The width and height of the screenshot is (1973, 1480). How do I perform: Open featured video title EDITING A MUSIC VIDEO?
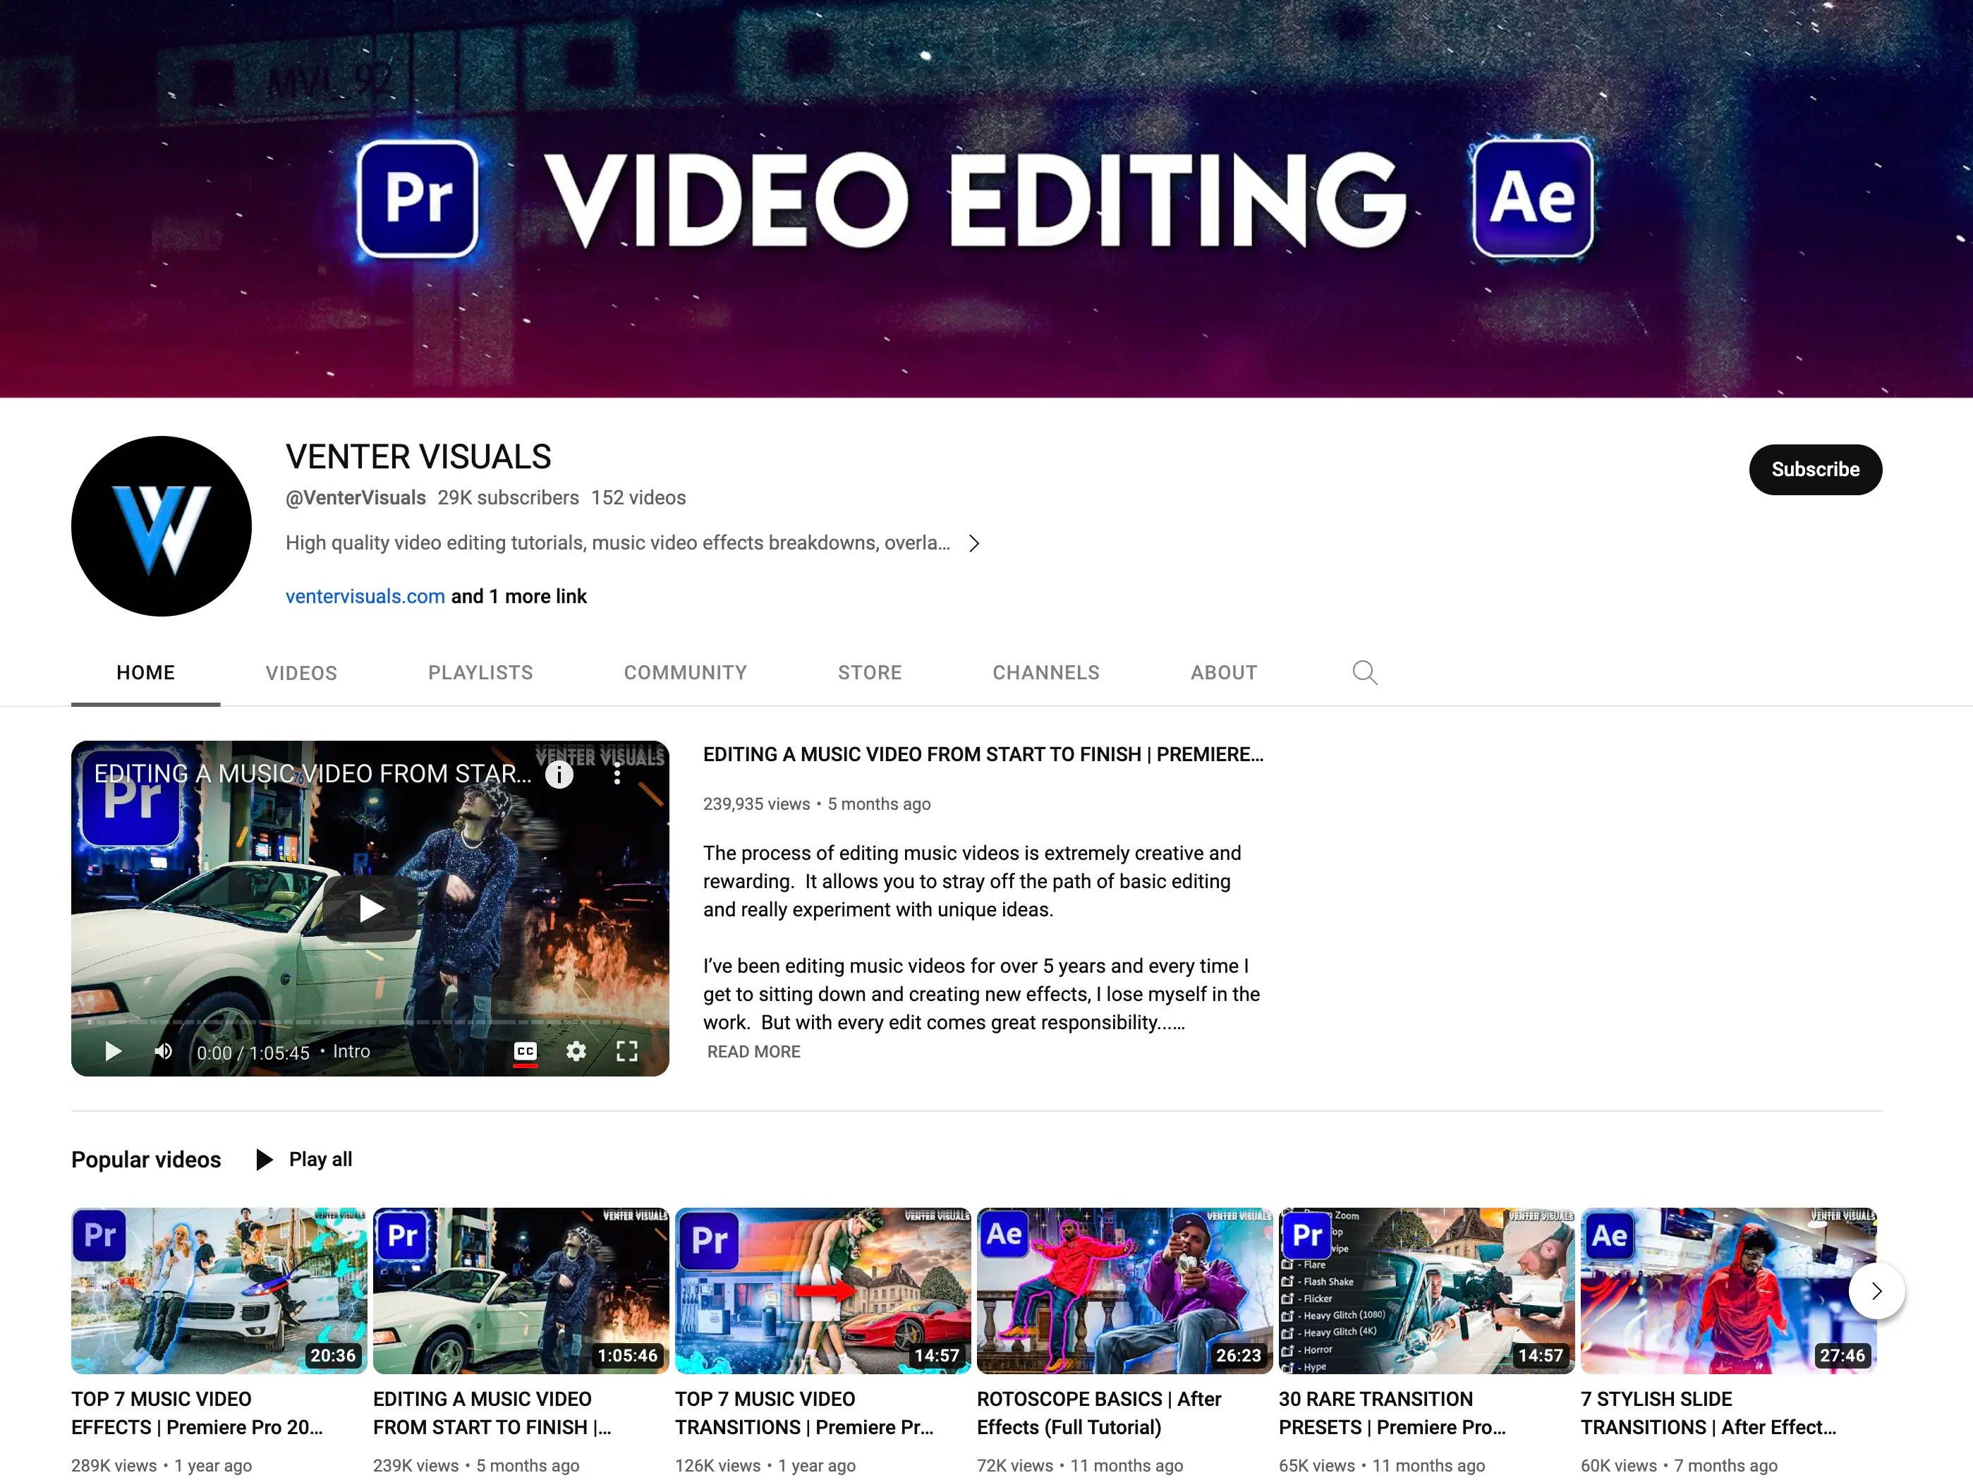tap(983, 755)
